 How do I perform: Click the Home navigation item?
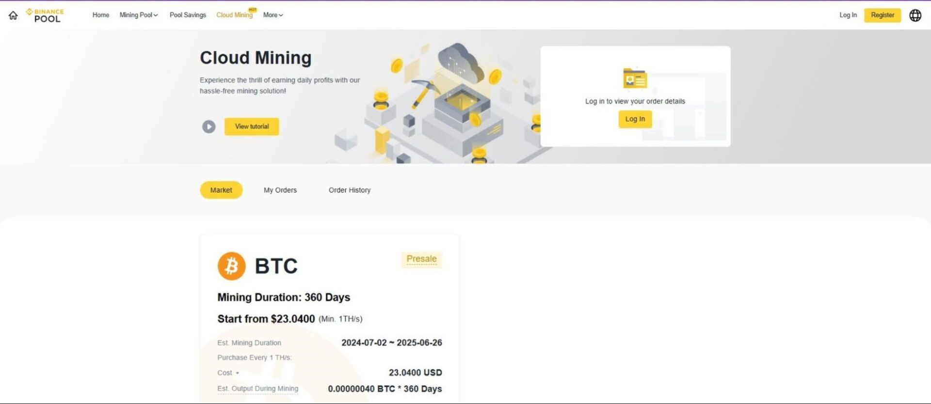click(x=100, y=15)
